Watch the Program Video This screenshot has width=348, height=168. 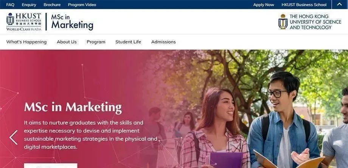[x=82, y=5]
